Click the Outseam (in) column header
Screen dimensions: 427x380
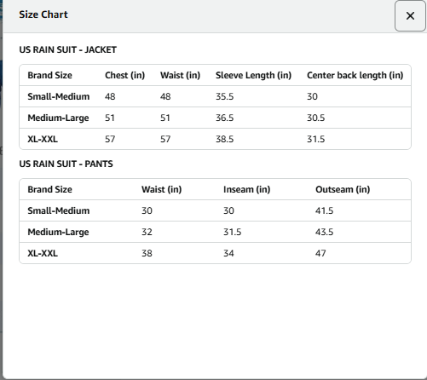click(343, 189)
